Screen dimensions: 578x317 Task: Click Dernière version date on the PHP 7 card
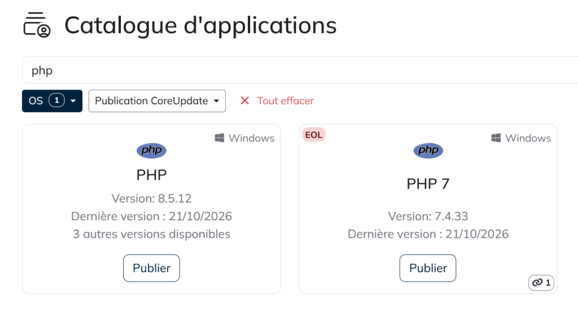(x=428, y=234)
